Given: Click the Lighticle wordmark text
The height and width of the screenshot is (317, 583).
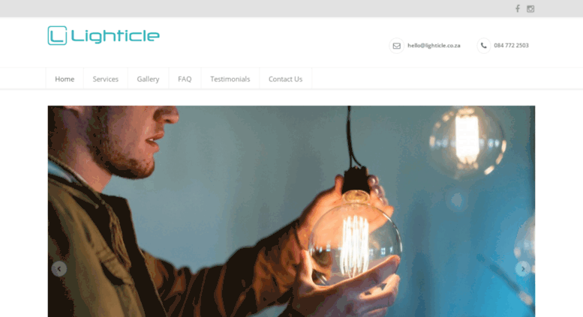Looking at the screenshot, I should (x=116, y=36).
